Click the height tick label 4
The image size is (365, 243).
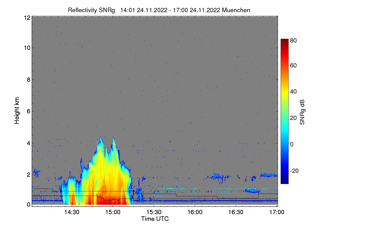(28, 143)
